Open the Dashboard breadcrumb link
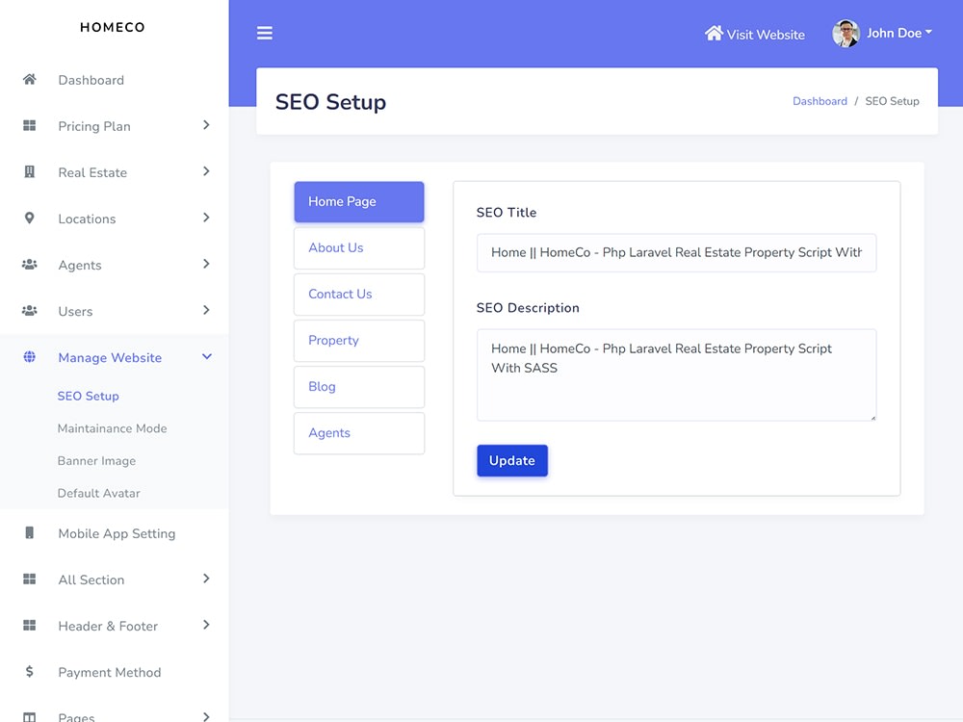 tap(820, 100)
